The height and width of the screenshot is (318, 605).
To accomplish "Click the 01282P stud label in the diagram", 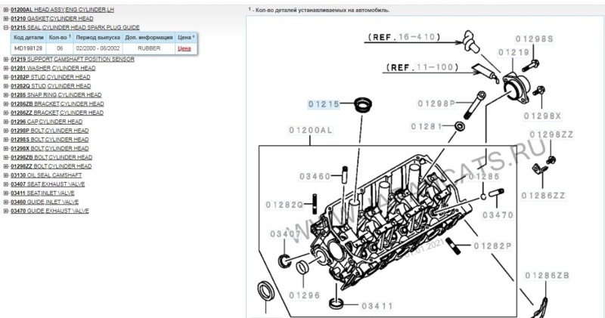I will point(493,246).
